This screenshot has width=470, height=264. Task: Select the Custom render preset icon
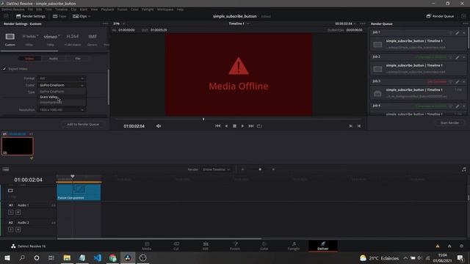10,37
